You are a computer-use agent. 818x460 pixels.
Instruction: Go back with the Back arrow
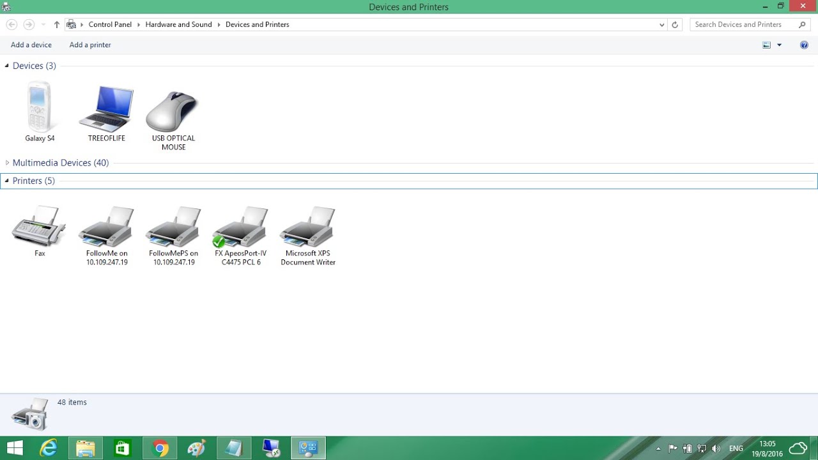(x=12, y=24)
